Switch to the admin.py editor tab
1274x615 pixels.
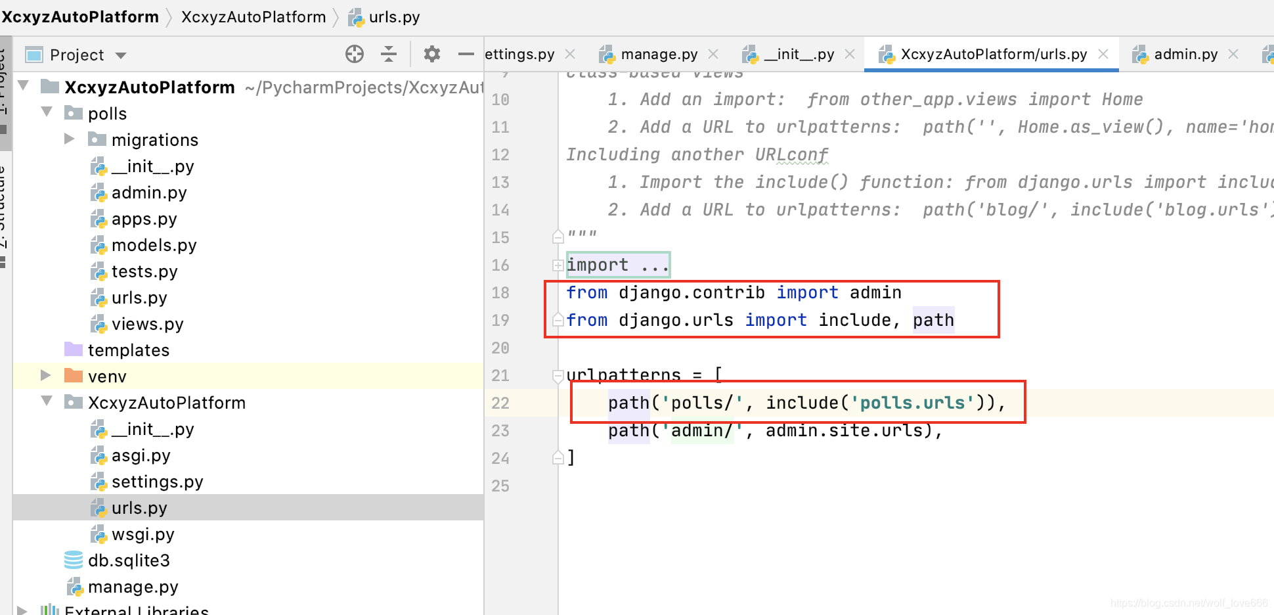(x=1186, y=54)
